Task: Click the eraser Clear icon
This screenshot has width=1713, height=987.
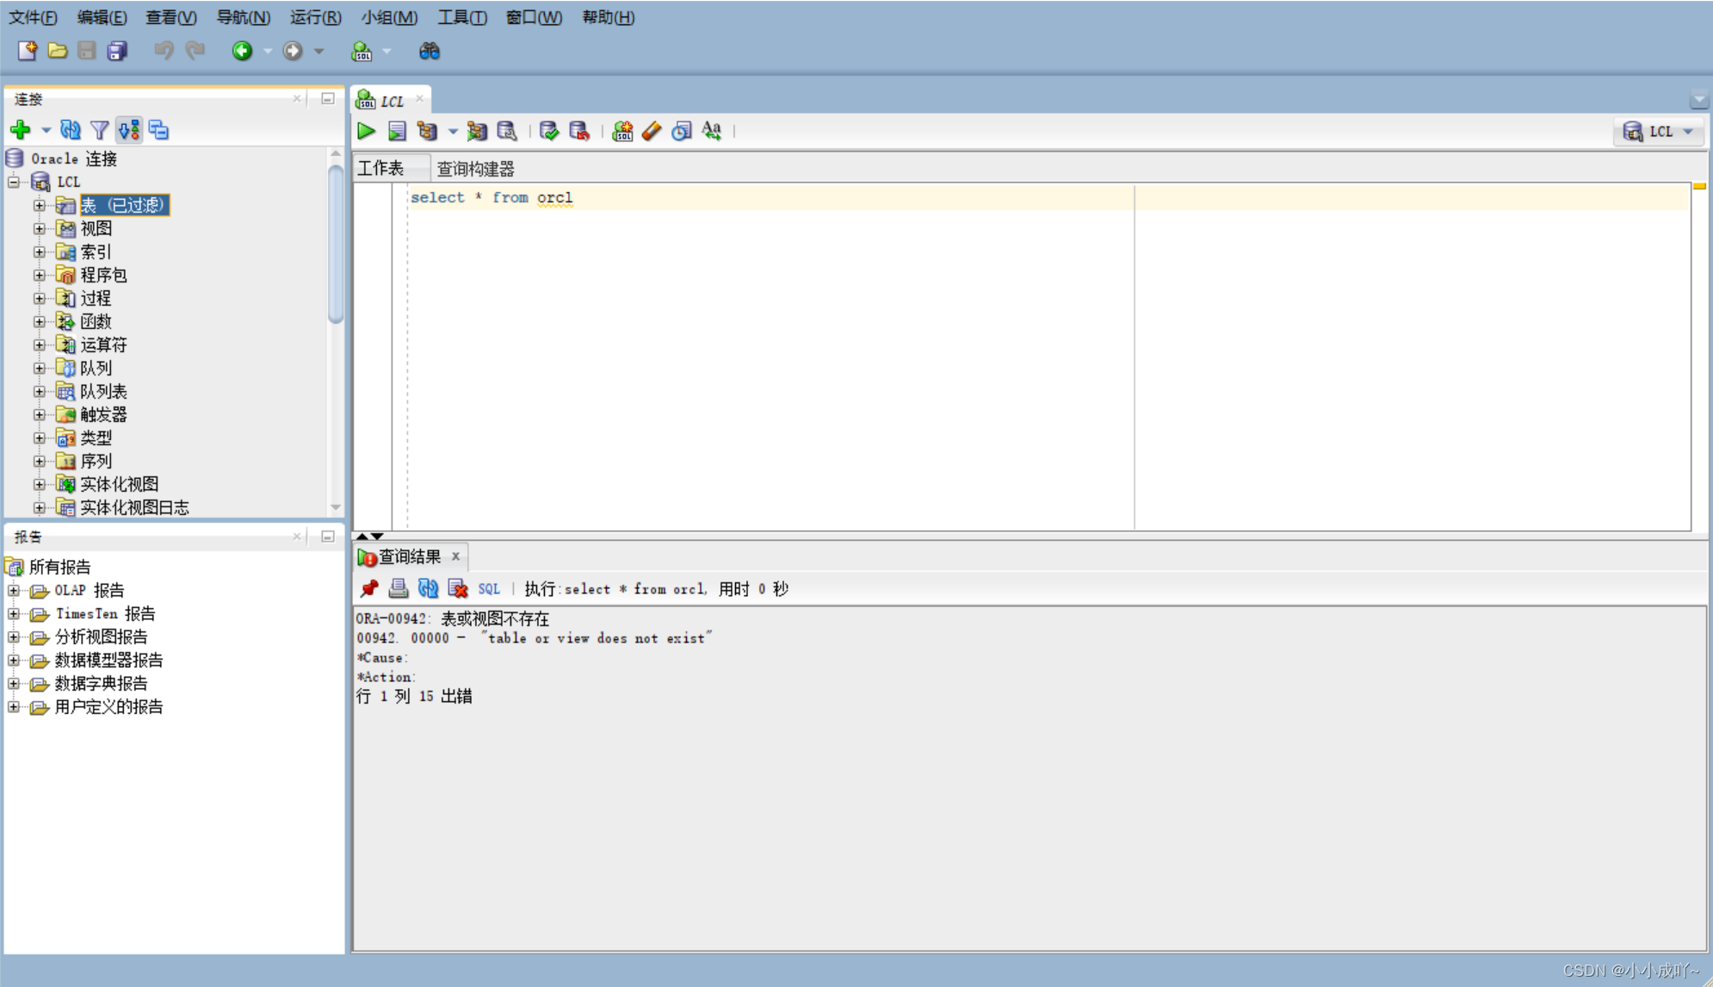Action: 652,131
